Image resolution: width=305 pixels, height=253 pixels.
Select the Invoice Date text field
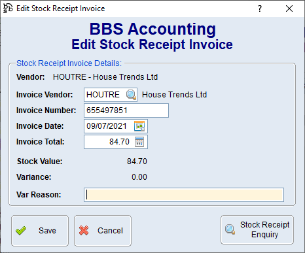pyautogui.click(x=109, y=126)
